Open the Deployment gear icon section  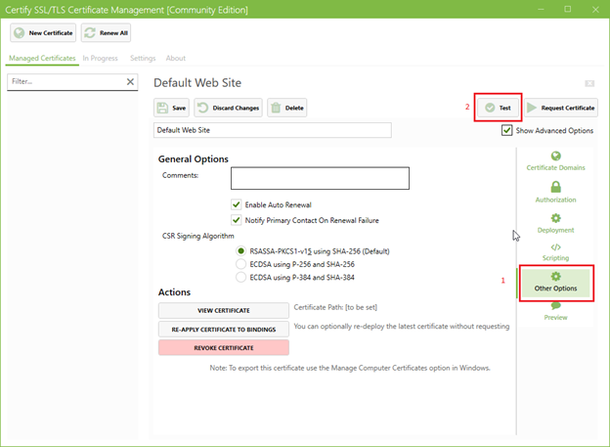click(555, 218)
